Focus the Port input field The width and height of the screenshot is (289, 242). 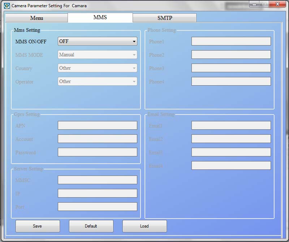pos(98,207)
